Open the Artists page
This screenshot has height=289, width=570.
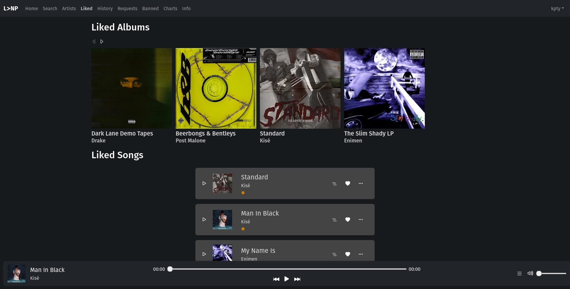tap(69, 8)
